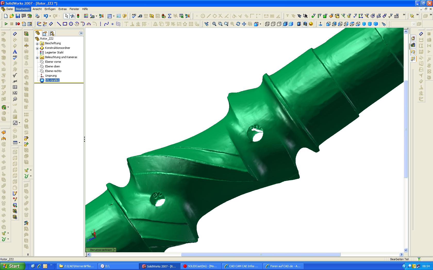Viewport: 433px width, 270px height.
Task: Select Ursprung in the feature tree
Action: [51, 76]
